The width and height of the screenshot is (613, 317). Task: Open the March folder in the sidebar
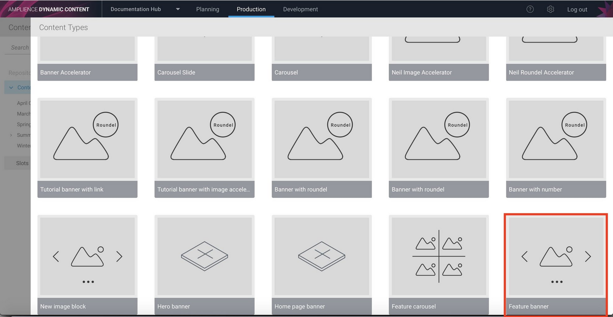coord(24,114)
